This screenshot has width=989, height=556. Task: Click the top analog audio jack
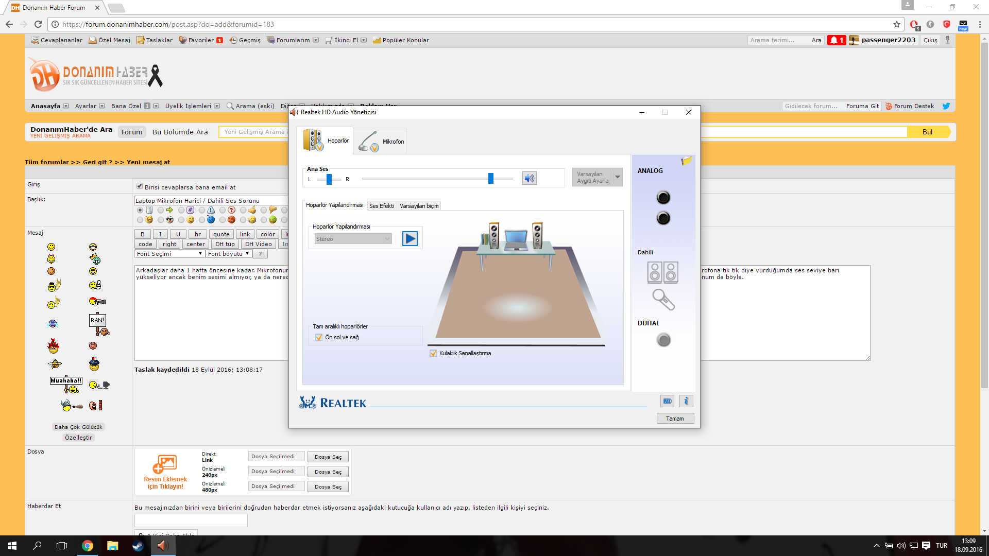tap(663, 198)
